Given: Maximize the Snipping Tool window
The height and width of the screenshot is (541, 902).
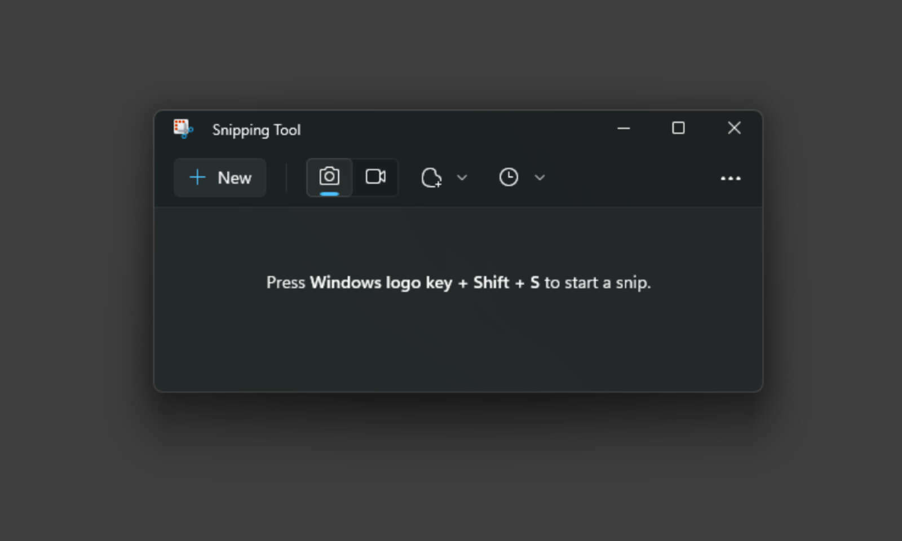Looking at the screenshot, I should [678, 128].
